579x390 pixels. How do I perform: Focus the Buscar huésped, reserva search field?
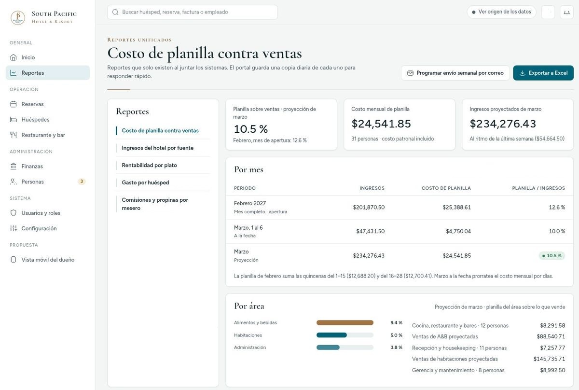(x=193, y=12)
